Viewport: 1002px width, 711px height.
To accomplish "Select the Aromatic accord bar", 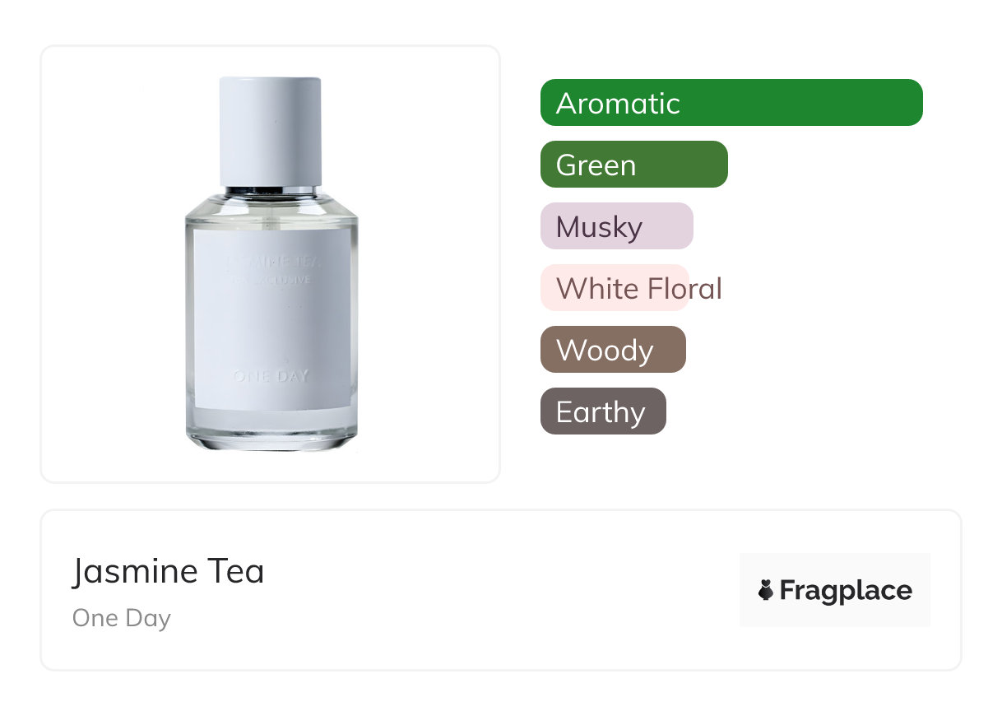I will click(731, 103).
